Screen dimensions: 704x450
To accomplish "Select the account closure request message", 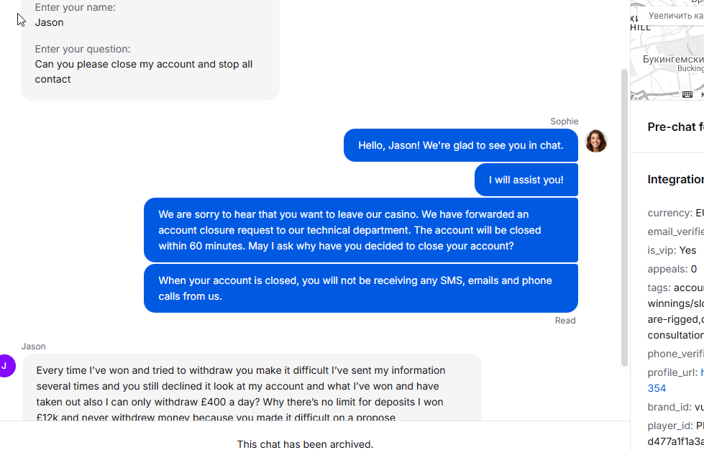I will [x=361, y=230].
